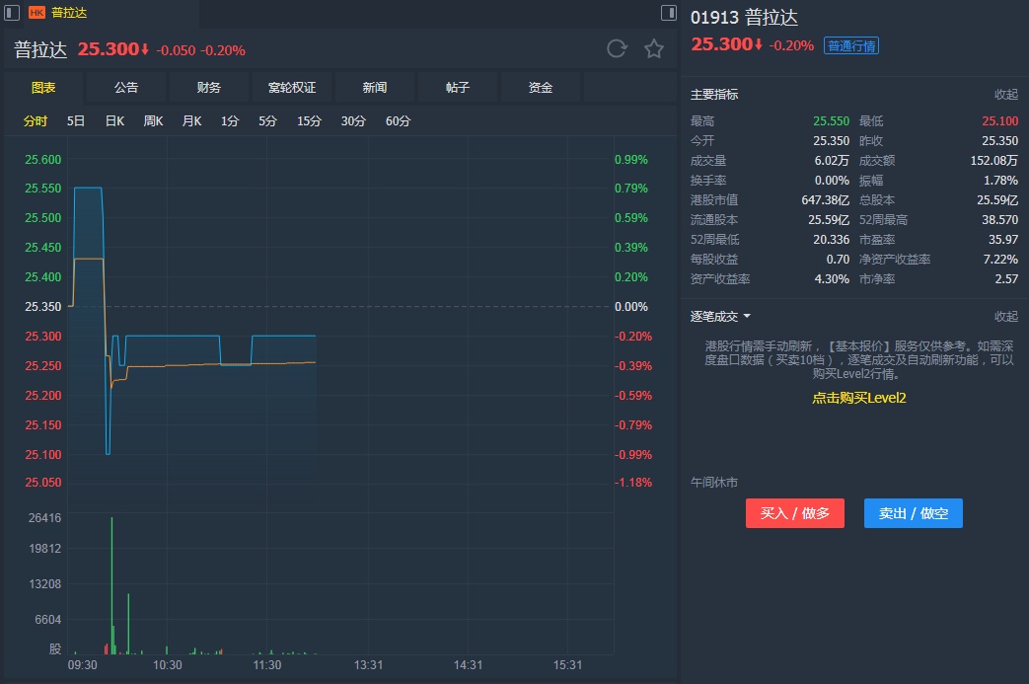The height and width of the screenshot is (684, 1029).
Task: Switch to the 新闻 tab
Action: [375, 87]
